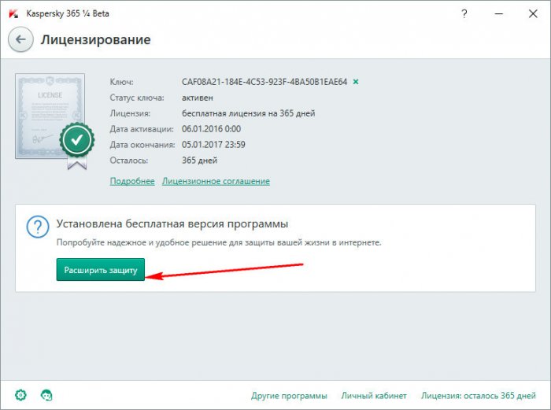Open the Лицензионное соглашение link
The width and height of the screenshot is (551, 410).
coord(216,181)
